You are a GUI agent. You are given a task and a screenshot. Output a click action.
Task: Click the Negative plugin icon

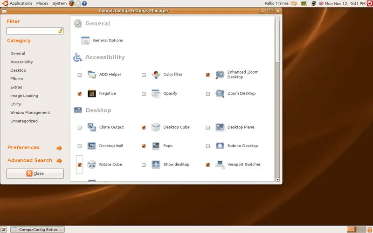[x=91, y=94]
